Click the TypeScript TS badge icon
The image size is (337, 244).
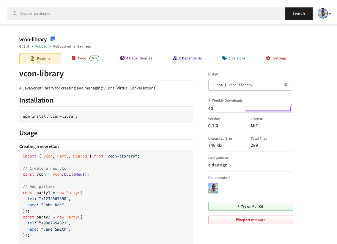[x=53, y=39]
